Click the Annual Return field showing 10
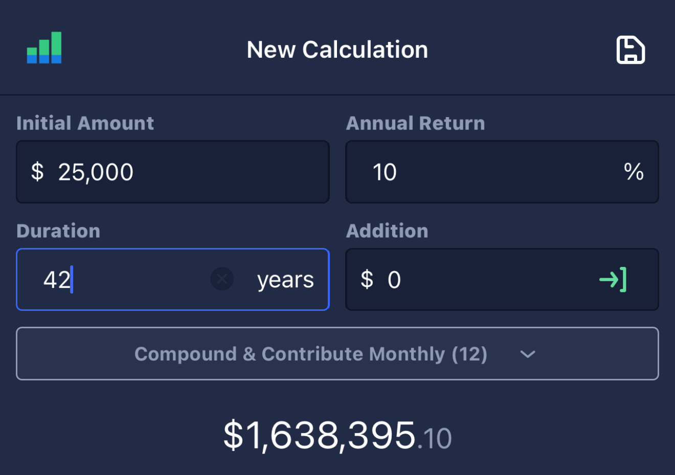This screenshot has height=475, width=675. point(502,172)
